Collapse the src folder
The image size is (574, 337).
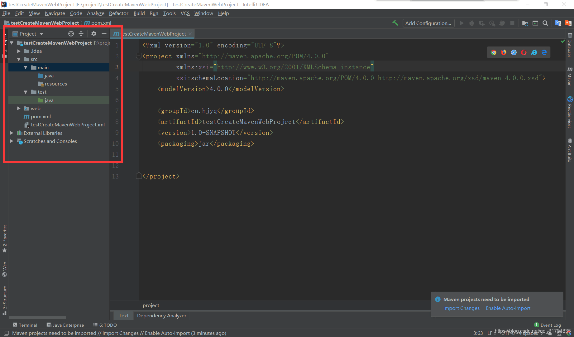point(19,59)
